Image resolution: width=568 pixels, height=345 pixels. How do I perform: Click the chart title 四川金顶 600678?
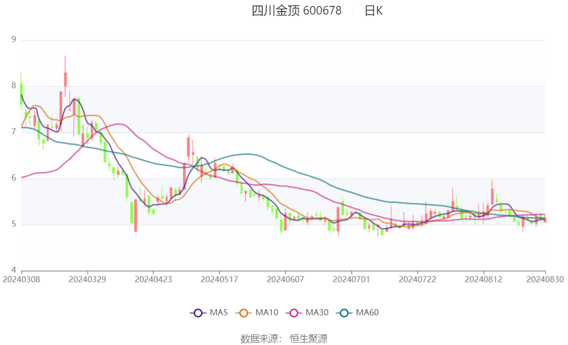297,11
